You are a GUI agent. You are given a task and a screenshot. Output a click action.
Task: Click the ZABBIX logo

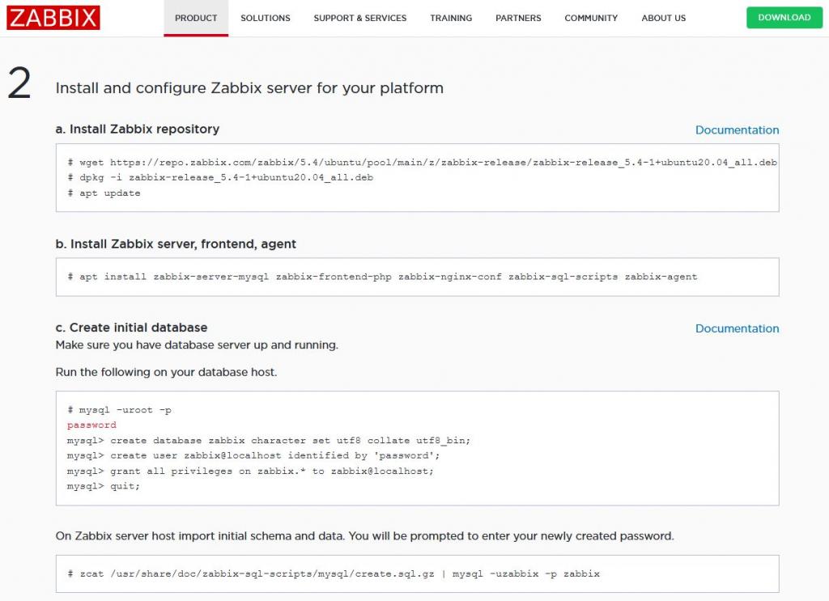(x=53, y=18)
